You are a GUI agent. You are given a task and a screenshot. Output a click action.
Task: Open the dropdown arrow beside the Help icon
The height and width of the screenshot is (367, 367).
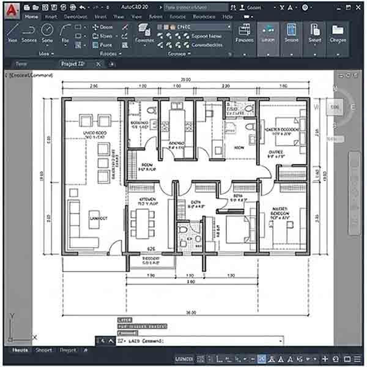click(311, 7)
